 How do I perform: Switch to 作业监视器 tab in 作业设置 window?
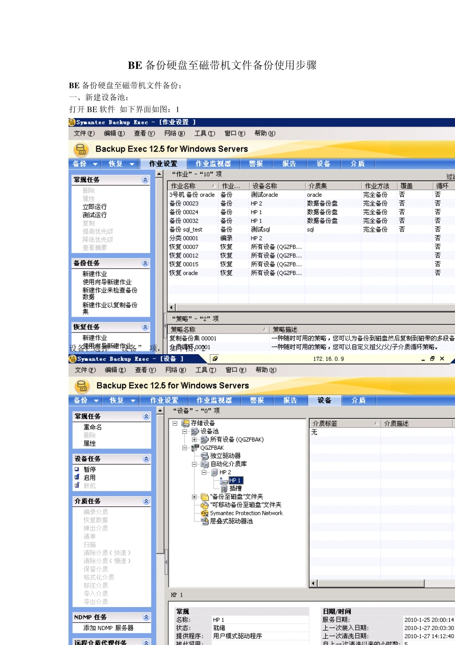[x=213, y=164]
